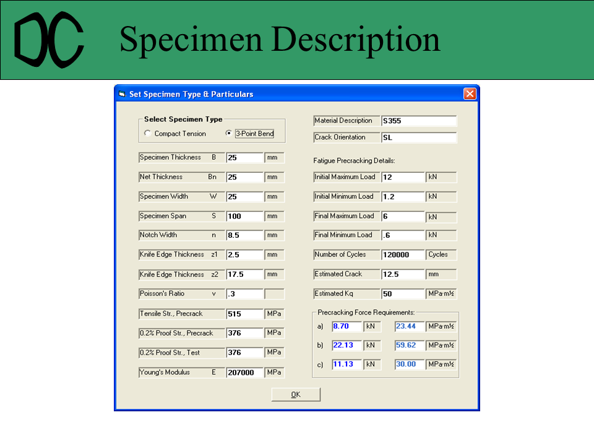
Task: Click the Initial Maximum Load field
Action: click(402, 178)
